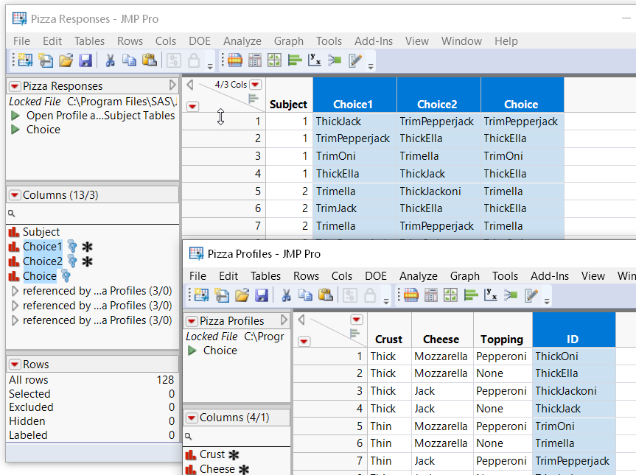The image size is (636, 475).
Task: Click the Fit Y by X toolbar icon
Action: coord(314,63)
